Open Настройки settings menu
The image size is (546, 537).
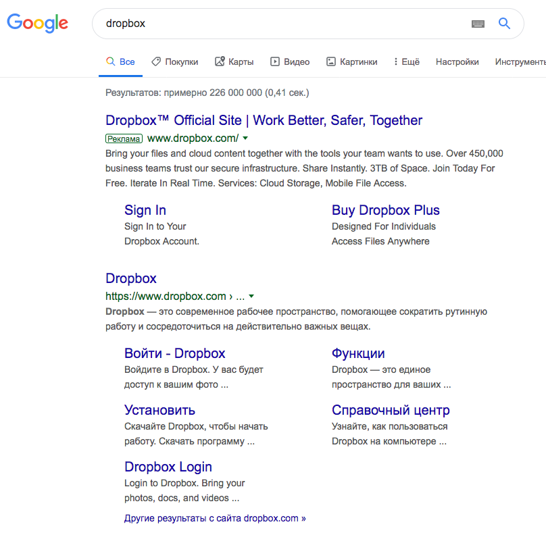tap(457, 61)
